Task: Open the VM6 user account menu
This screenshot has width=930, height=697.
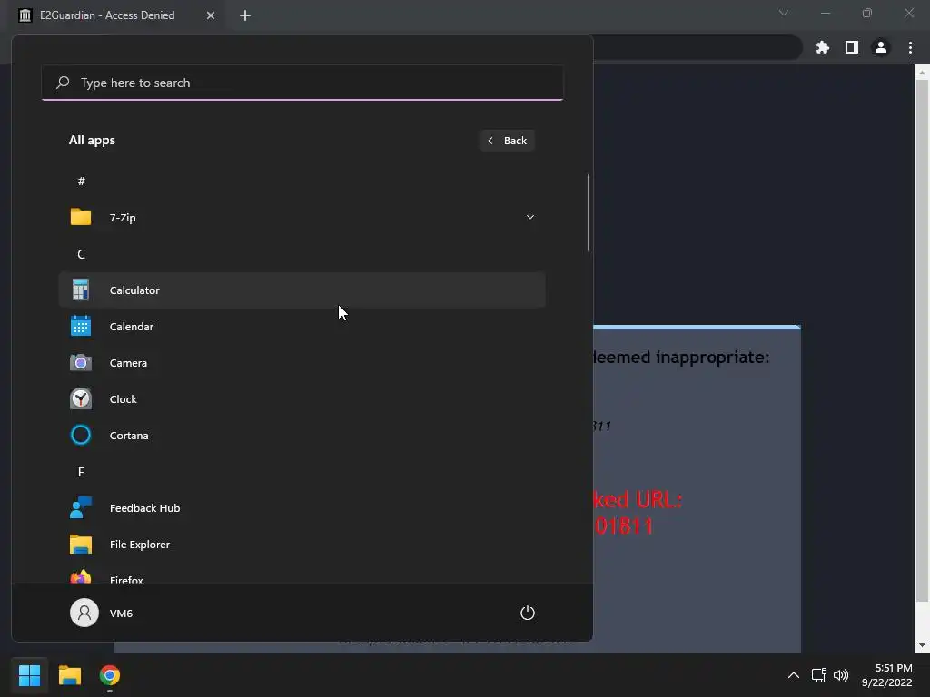Action: 102,613
